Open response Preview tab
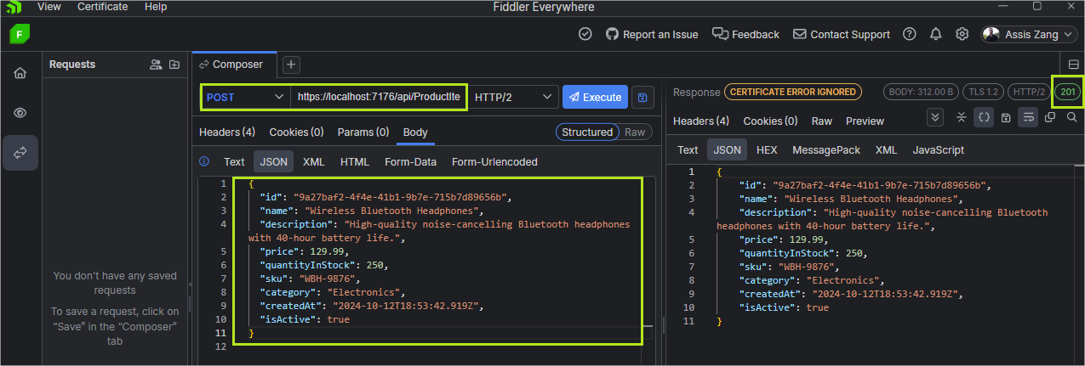 (x=865, y=121)
